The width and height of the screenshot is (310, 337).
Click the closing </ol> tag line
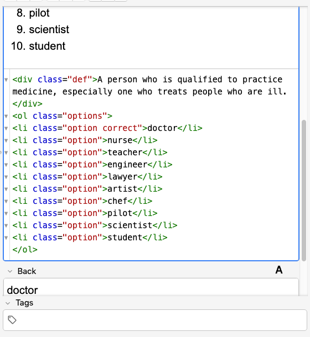(x=25, y=250)
